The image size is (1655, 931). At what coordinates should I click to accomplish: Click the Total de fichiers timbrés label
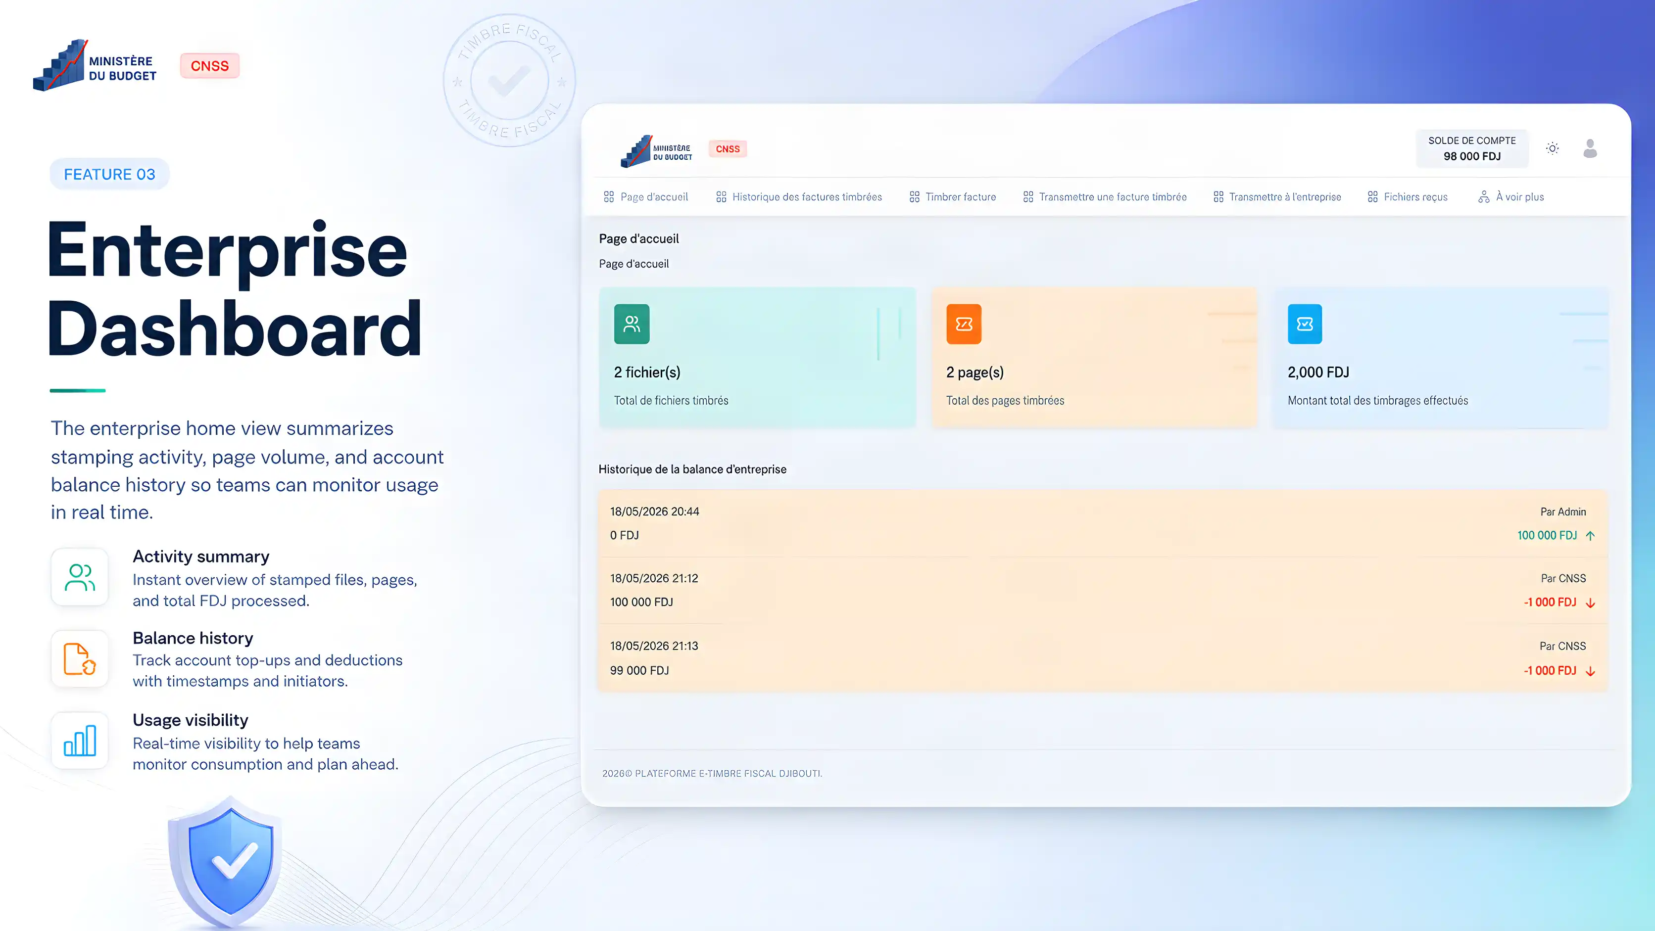[671, 401]
